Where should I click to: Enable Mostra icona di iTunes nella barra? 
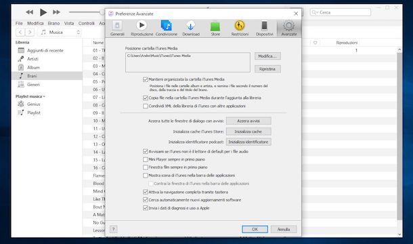[146, 176]
